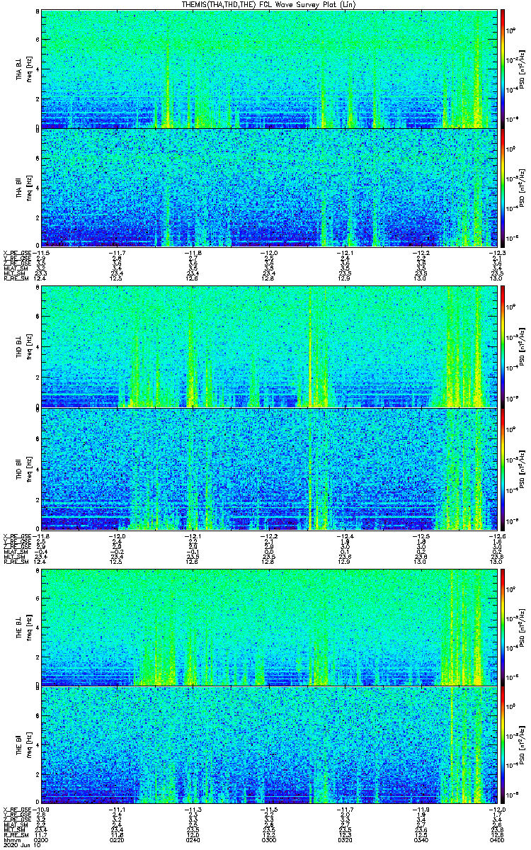Screen dimensions: 531x850
Task: Click the 0320 time tick label
Action: [x=344, y=839]
